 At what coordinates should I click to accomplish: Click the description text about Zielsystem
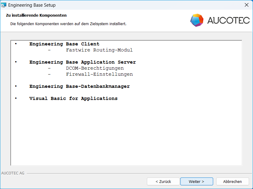pos(68,24)
